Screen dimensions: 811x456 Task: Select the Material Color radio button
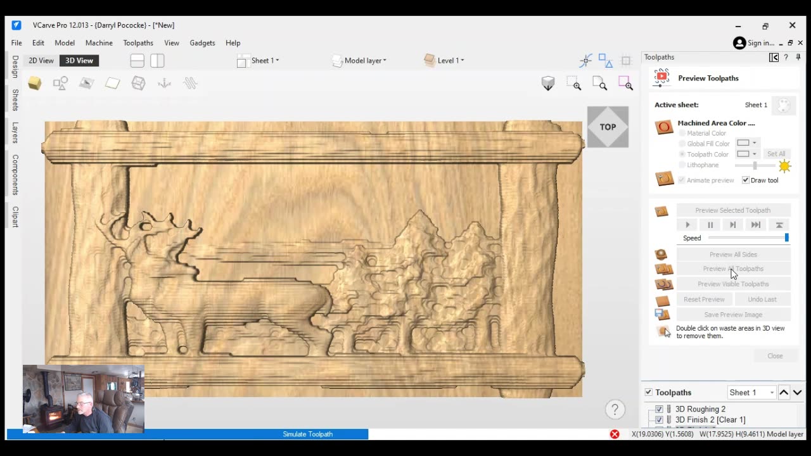click(682, 133)
